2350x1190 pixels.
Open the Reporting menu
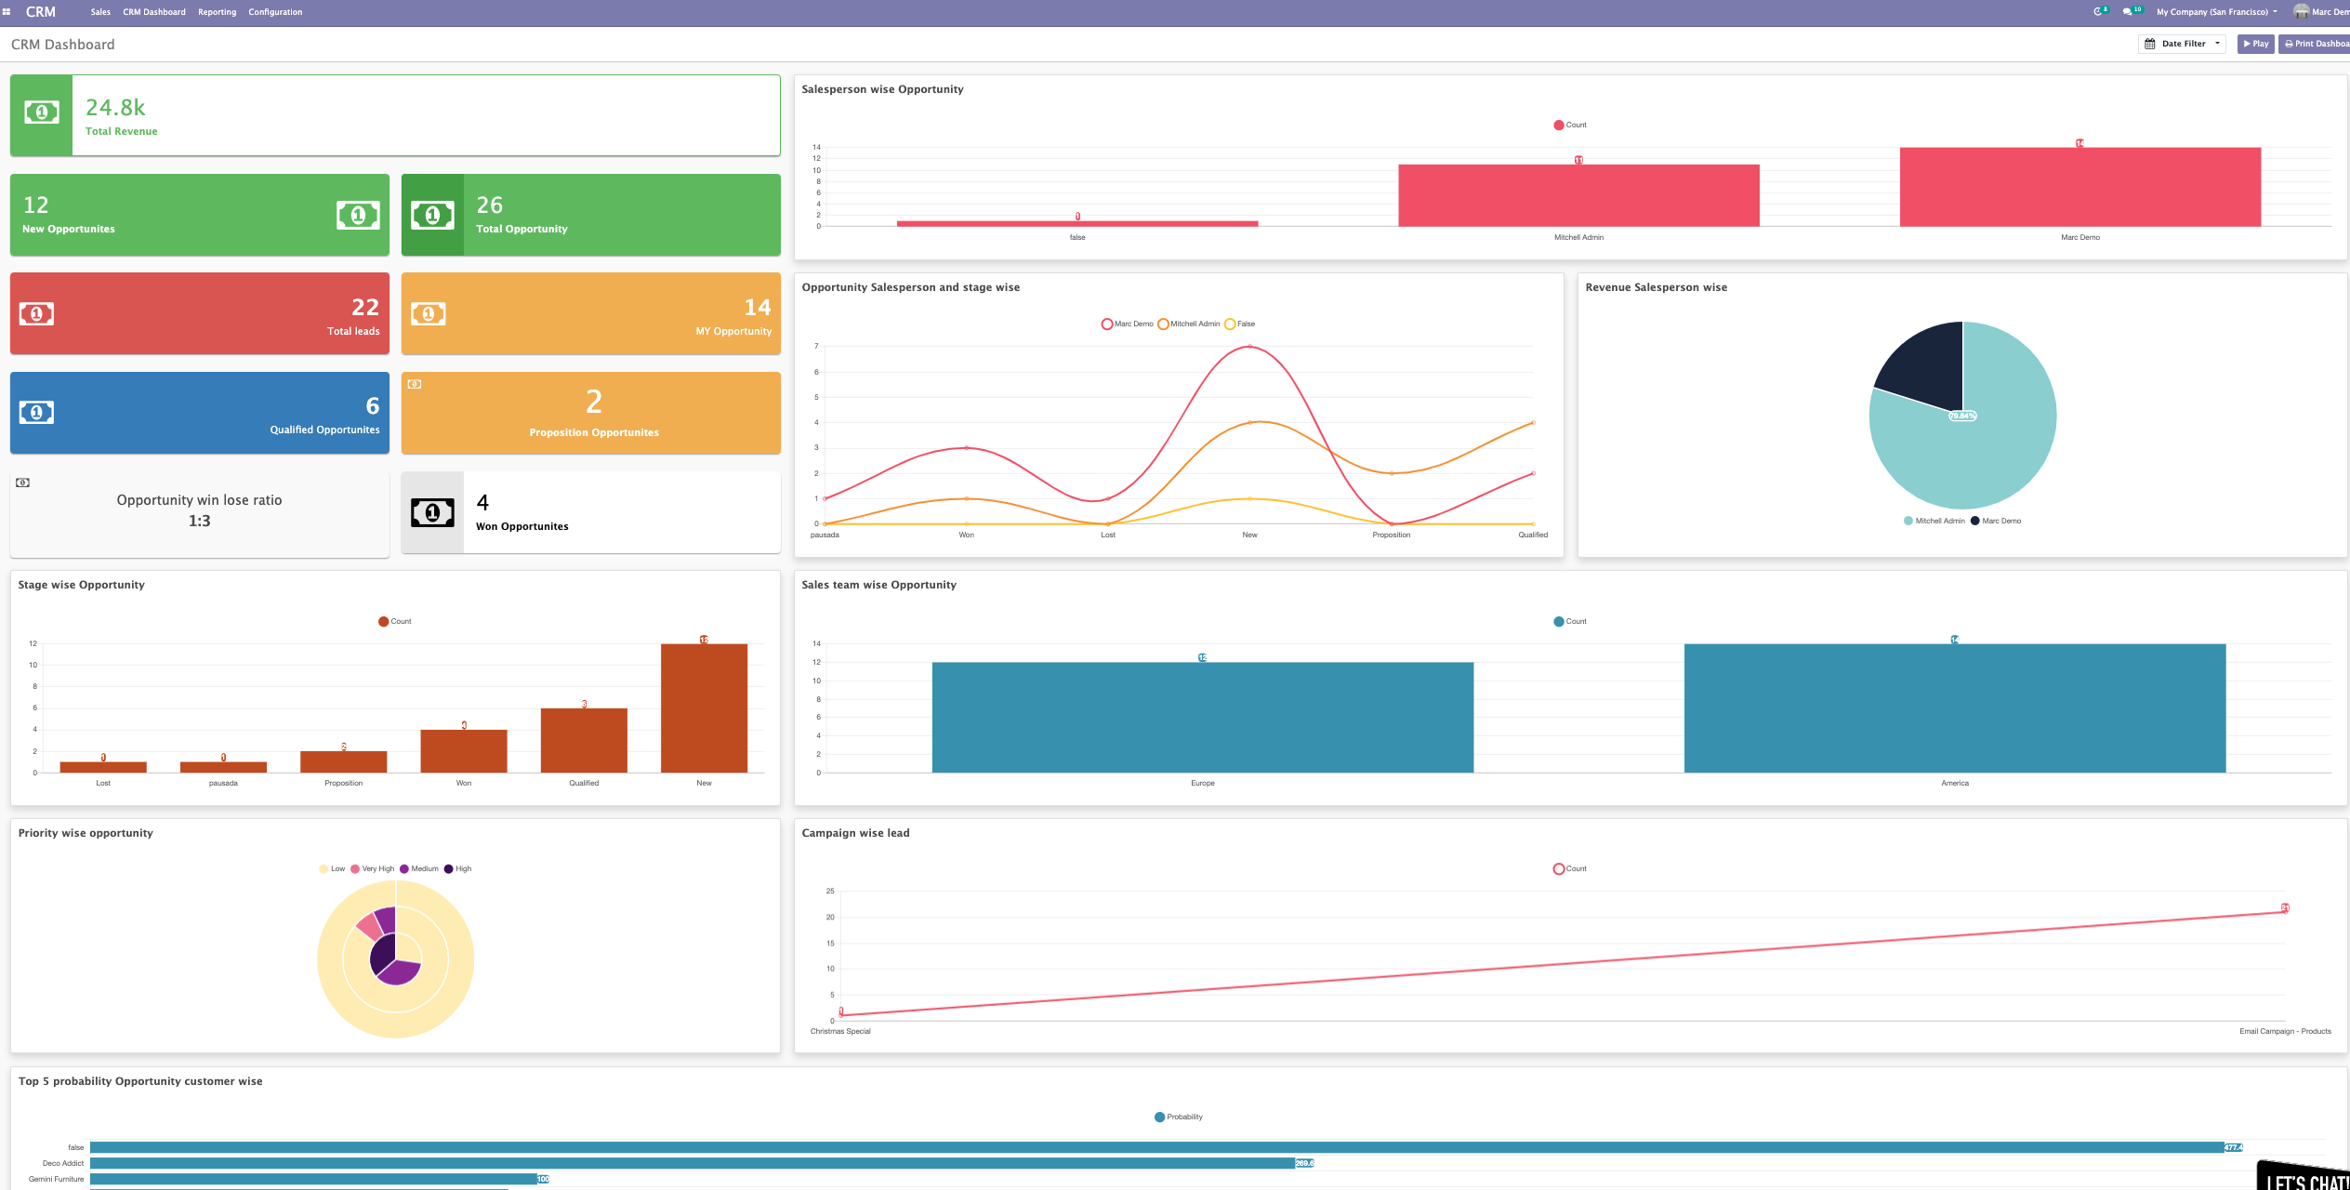point(217,12)
